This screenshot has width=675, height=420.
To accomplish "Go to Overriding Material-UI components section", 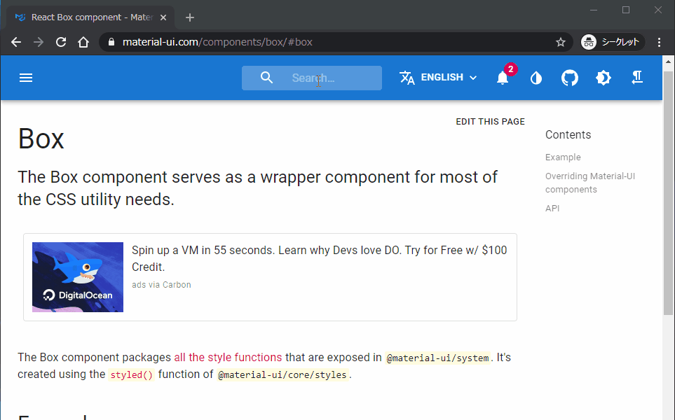I will pos(589,183).
